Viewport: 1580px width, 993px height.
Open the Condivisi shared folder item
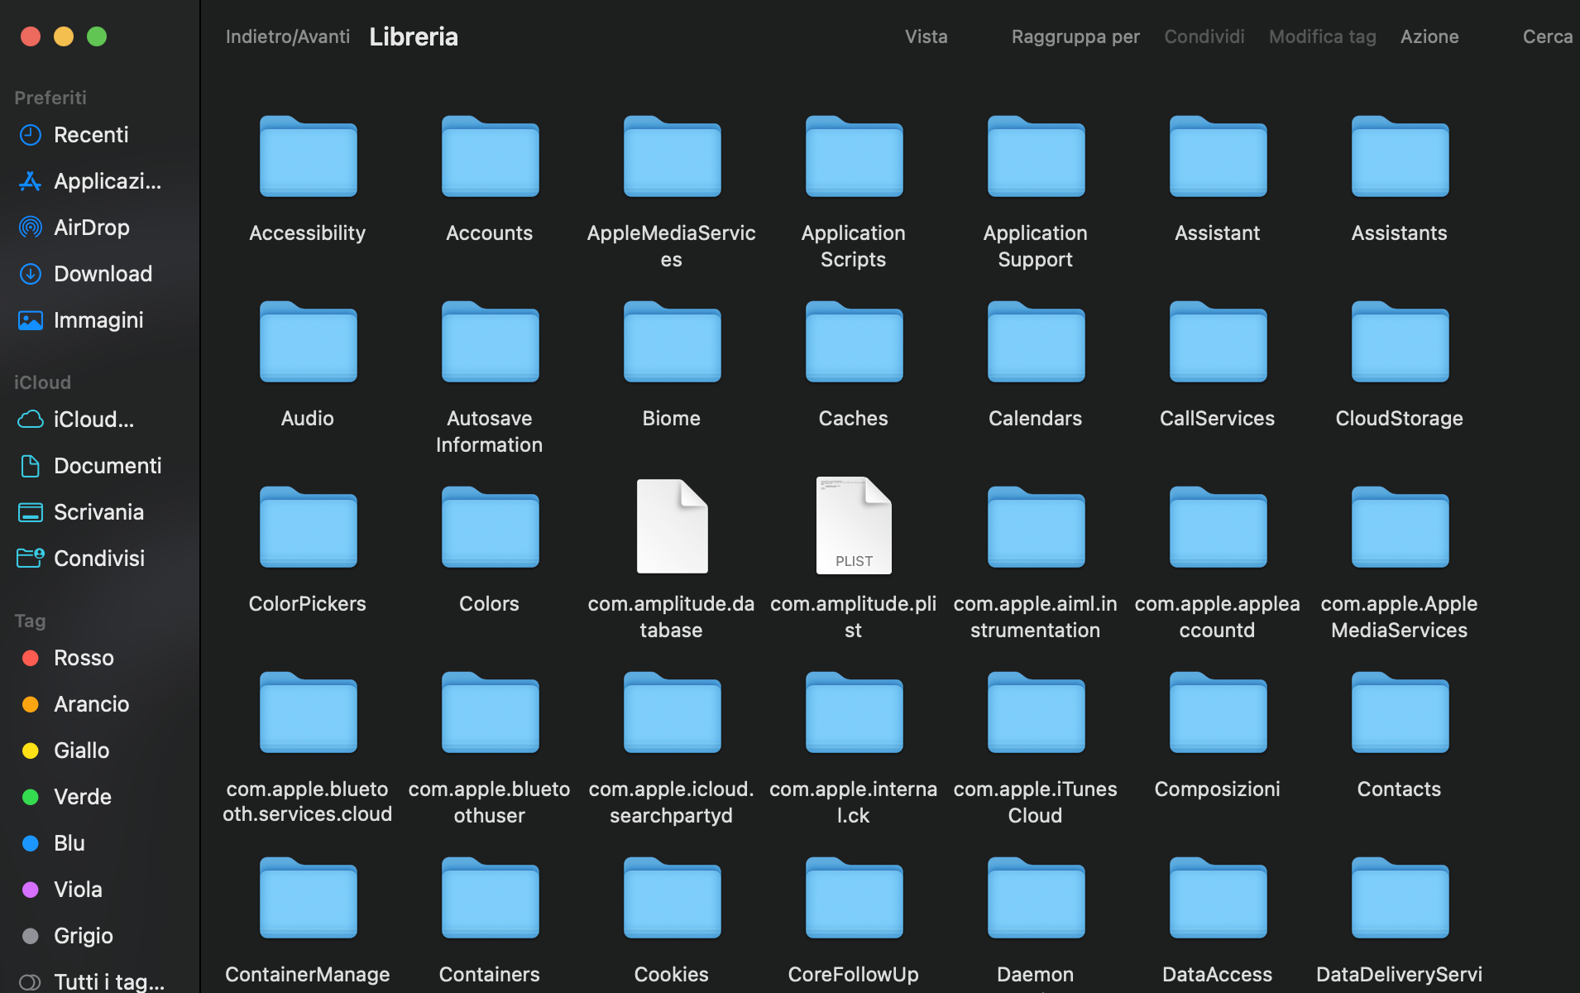point(98,558)
